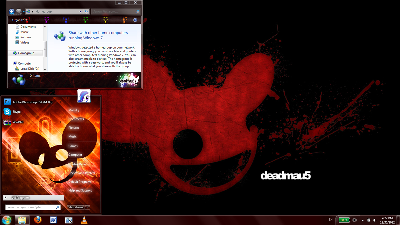400x225 pixels.
Task: Click navigation pane scrollbar up arrow
Action: (x=45, y=26)
